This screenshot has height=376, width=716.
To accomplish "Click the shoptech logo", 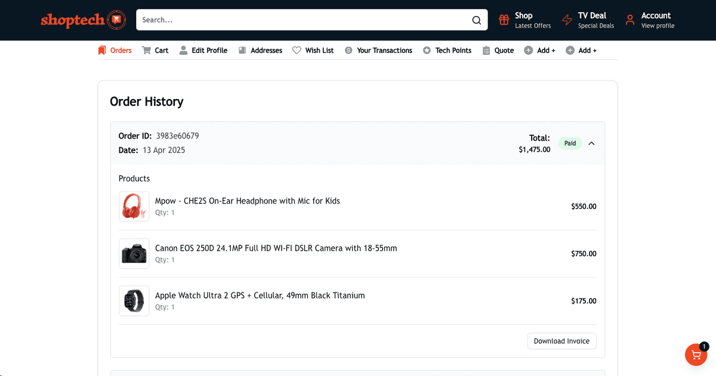I will click(84, 20).
